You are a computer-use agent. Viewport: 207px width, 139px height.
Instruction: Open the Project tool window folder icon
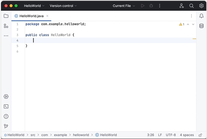point(6,16)
